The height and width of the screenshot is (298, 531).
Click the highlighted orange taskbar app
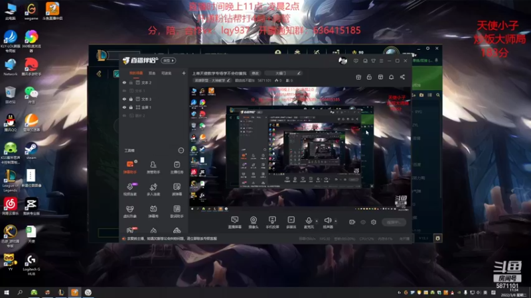(74, 292)
